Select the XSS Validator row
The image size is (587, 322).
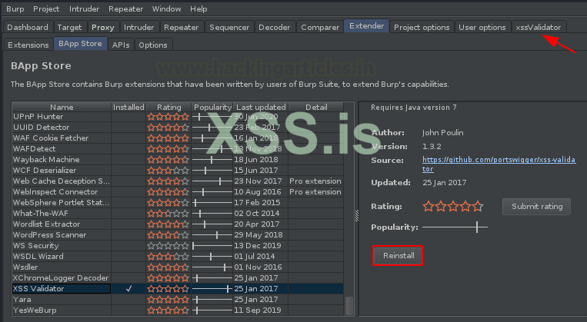pos(178,289)
